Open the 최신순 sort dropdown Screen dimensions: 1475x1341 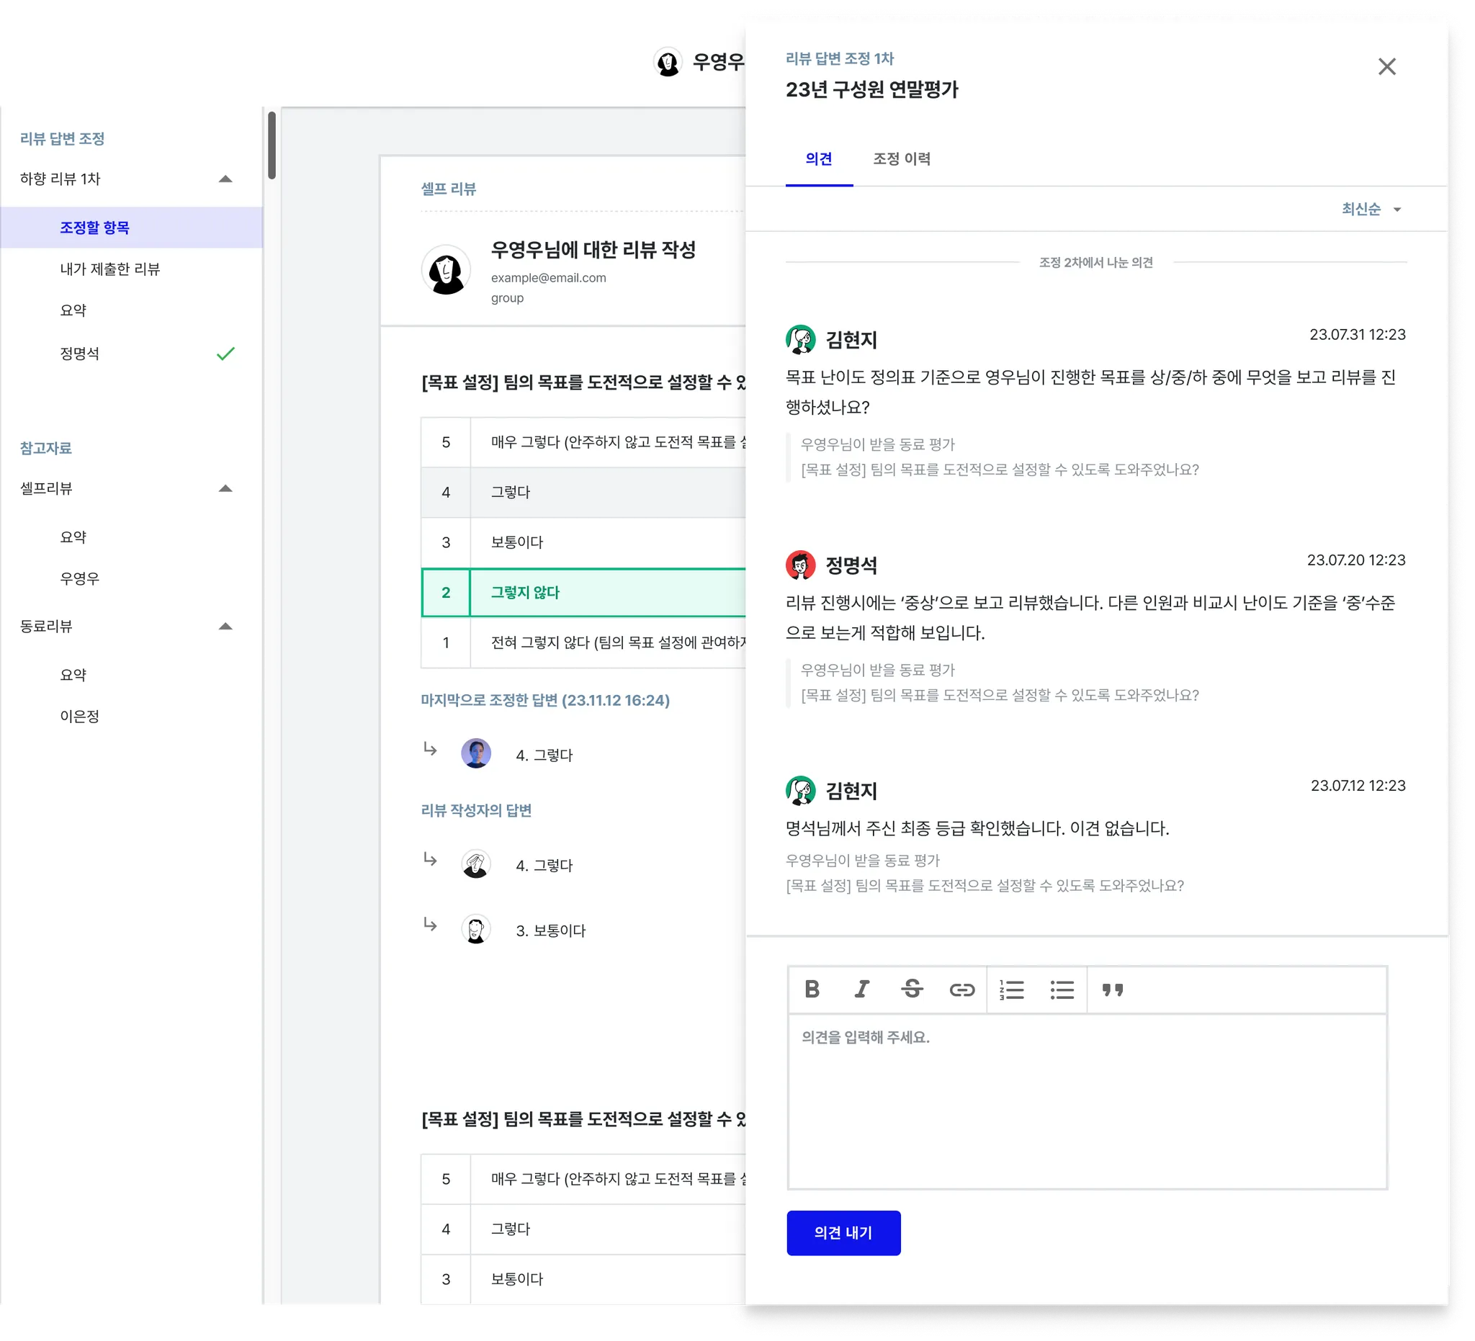tap(1371, 210)
